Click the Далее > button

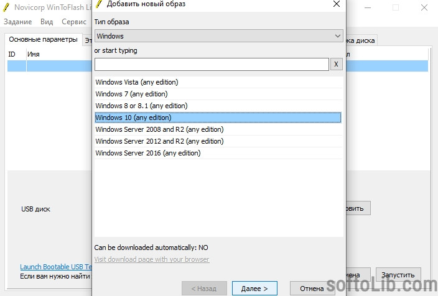(254, 288)
